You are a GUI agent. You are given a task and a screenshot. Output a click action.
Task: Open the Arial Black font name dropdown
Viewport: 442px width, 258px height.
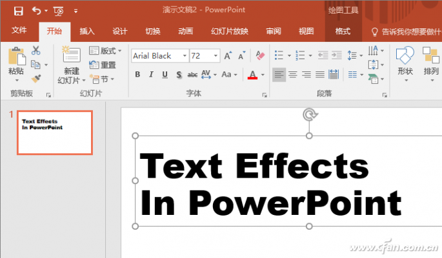click(x=185, y=55)
